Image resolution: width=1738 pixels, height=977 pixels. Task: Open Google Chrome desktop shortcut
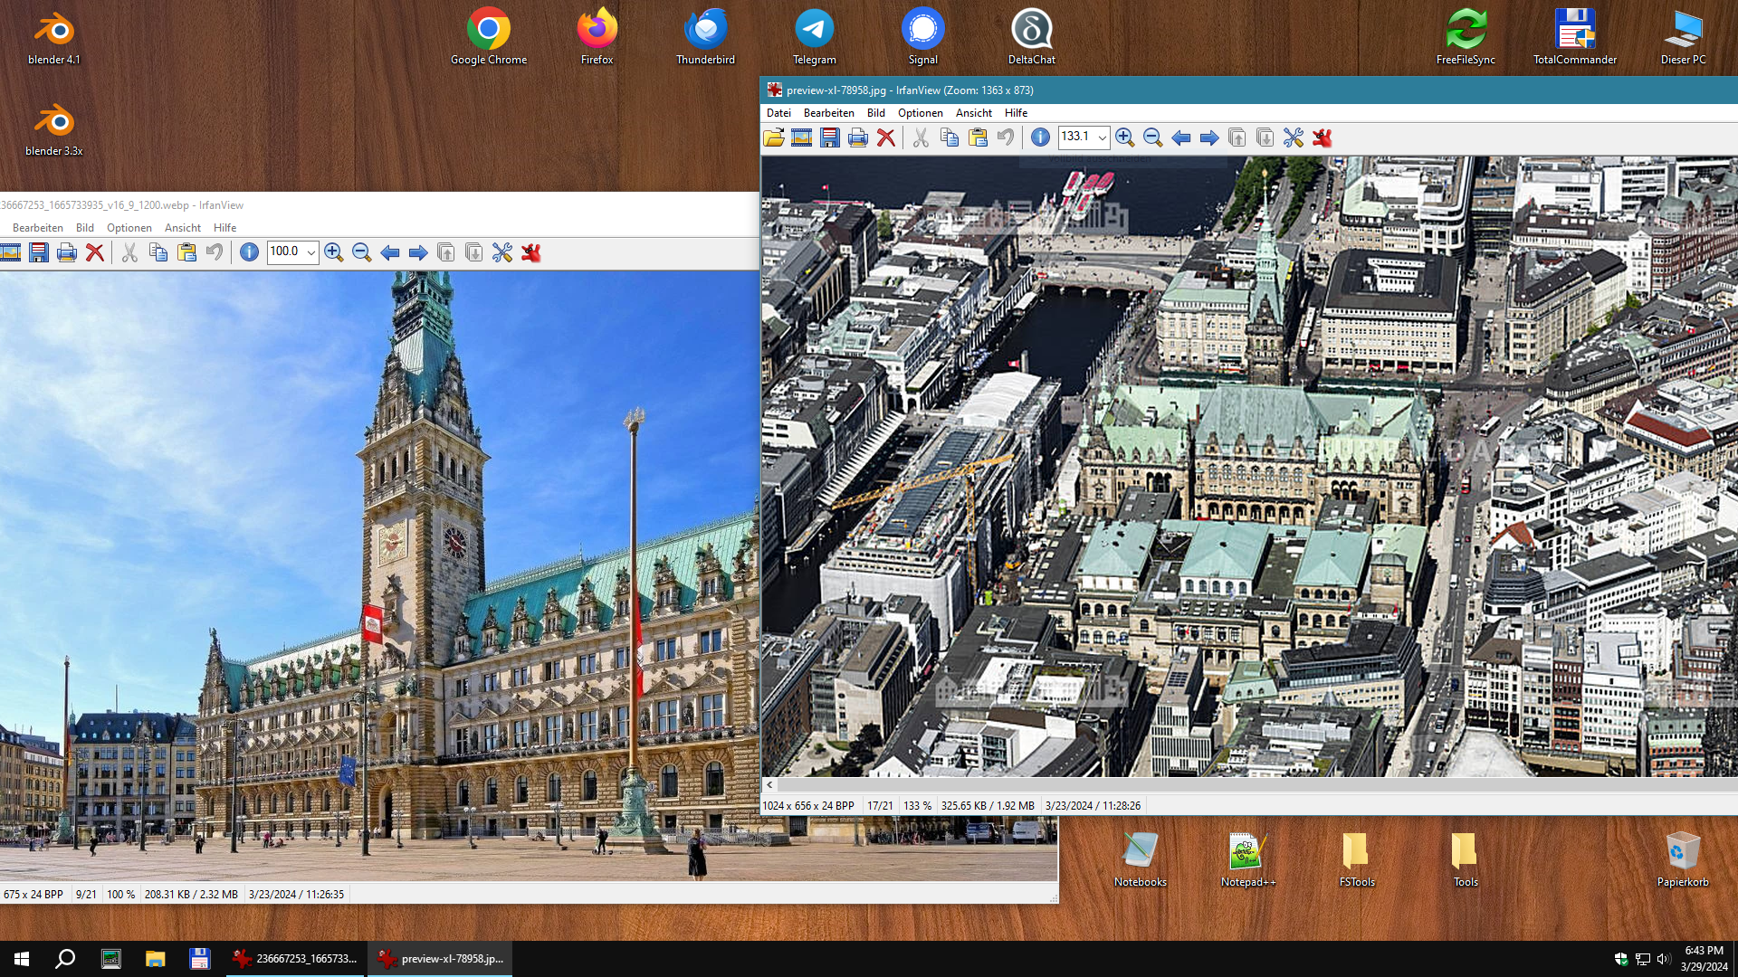[489, 37]
